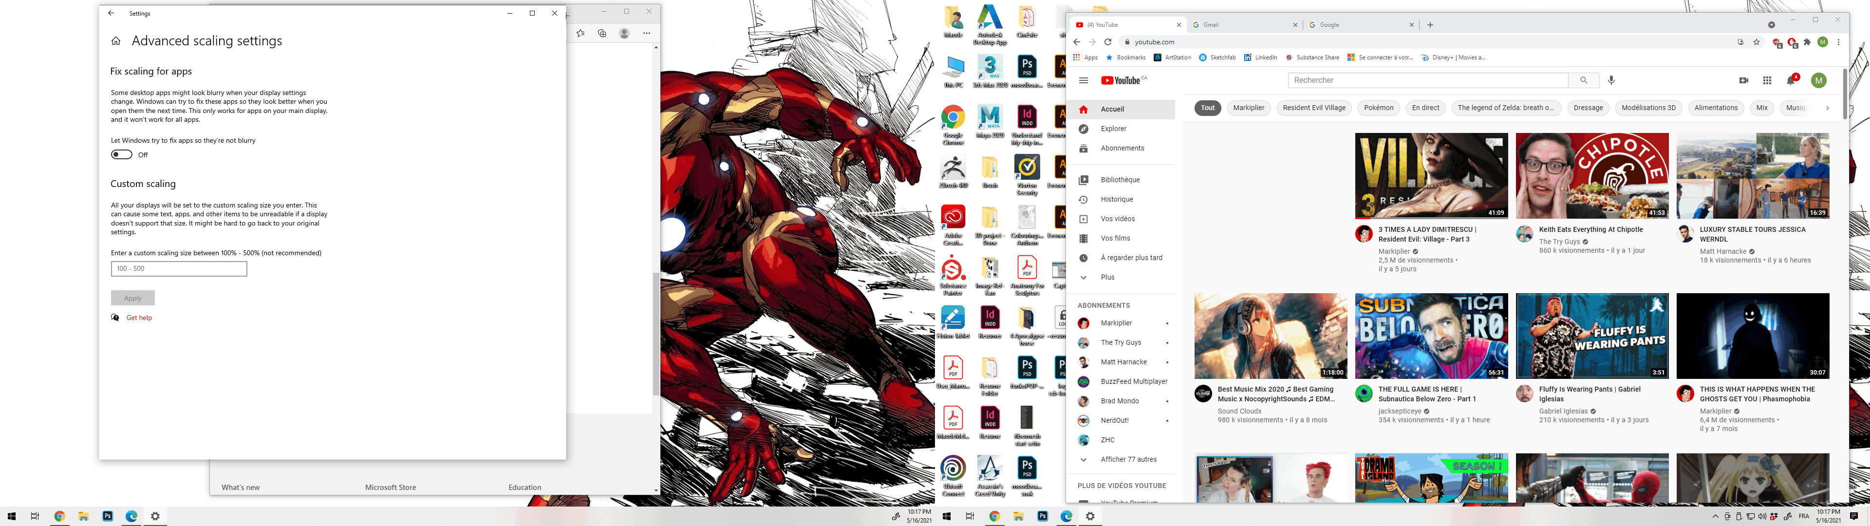Click the YouTube Rechercher search box
The height and width of the screenshot is (526, 1870).
pos(1428,80)
